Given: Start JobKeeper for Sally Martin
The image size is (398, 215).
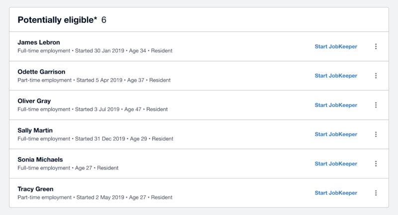Looking at the screenshot, I should coord(336,134).
